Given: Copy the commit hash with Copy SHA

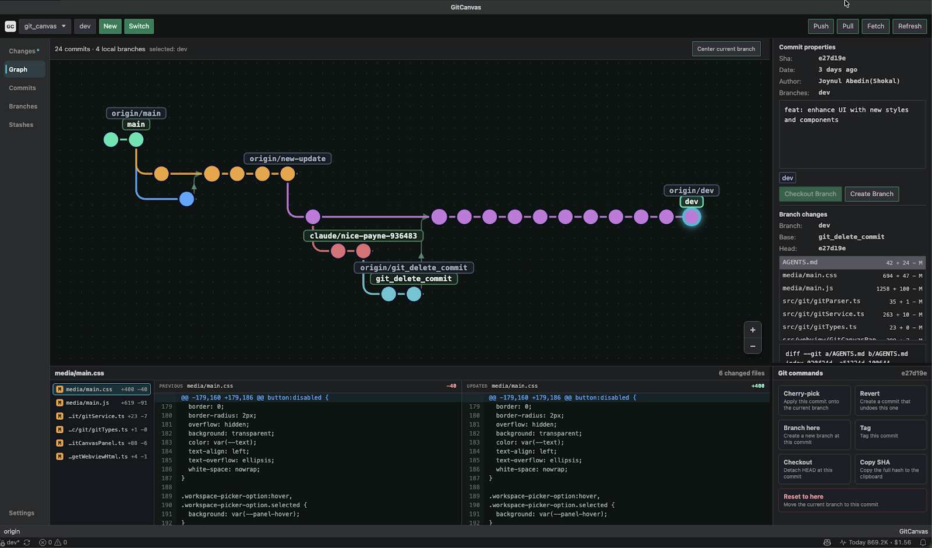Looking at the screenshot, I should (x=891, y=469).
